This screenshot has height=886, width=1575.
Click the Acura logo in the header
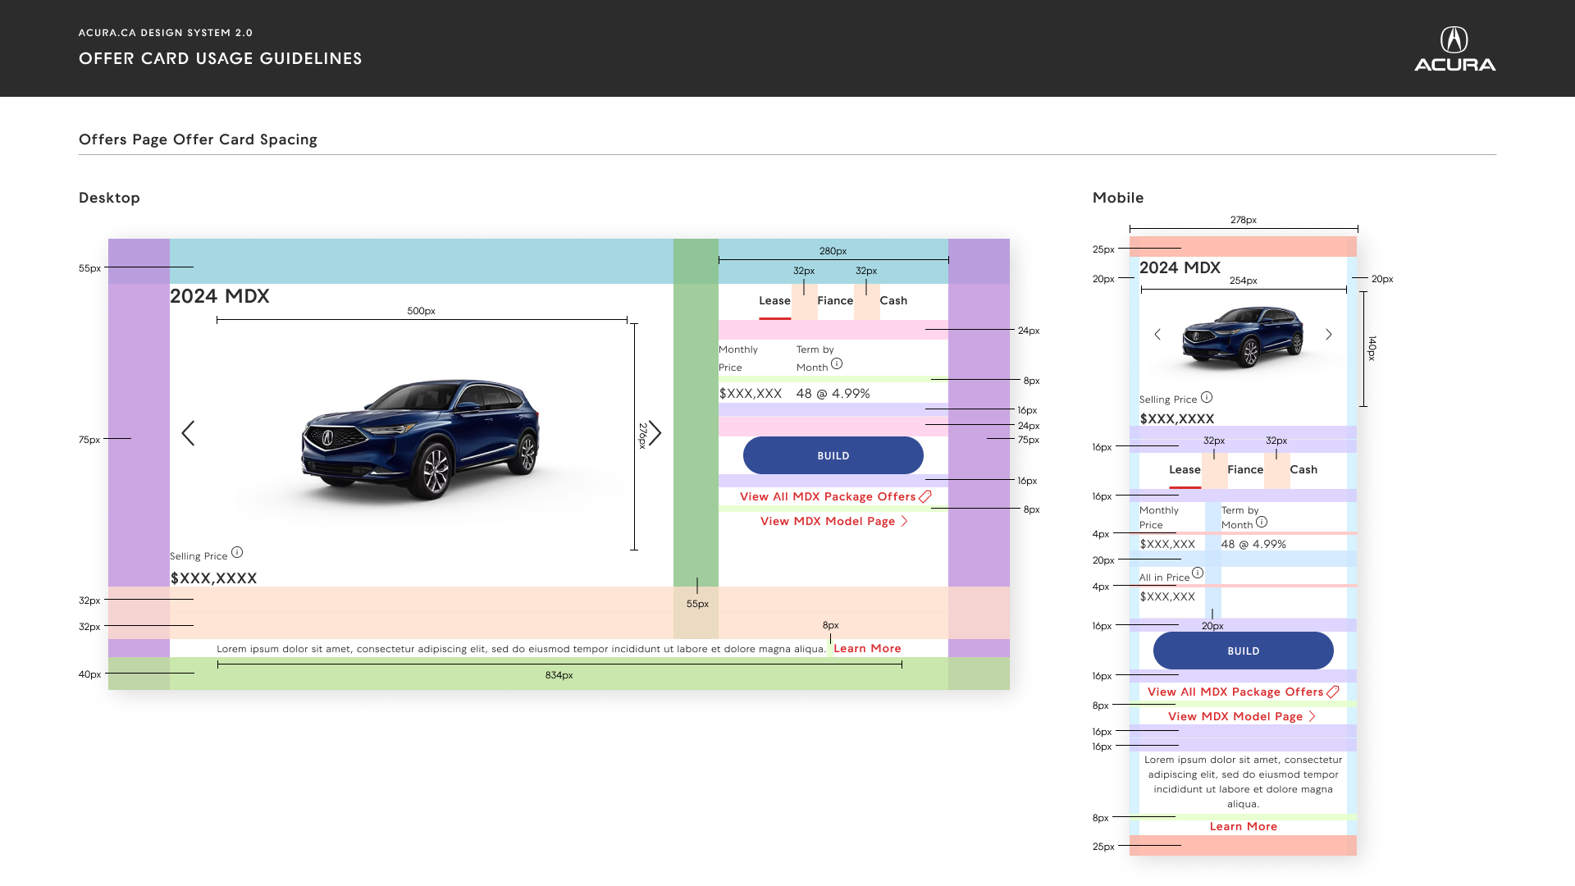point(1454,49)
